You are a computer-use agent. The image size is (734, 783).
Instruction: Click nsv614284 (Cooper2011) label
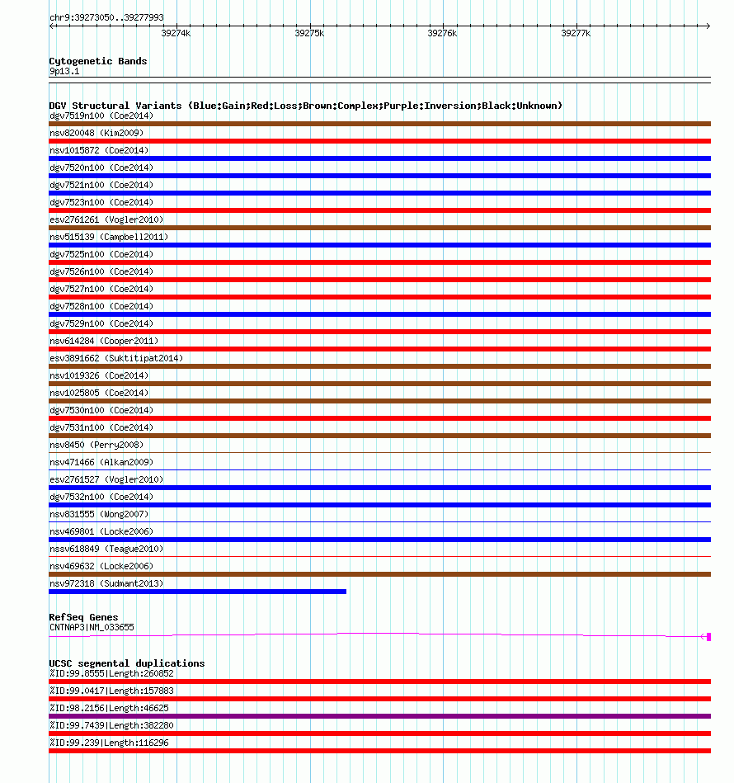[104, 341]
